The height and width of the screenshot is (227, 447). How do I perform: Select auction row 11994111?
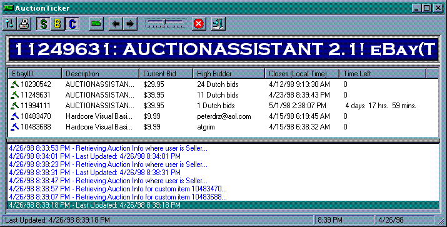(223, 106)
